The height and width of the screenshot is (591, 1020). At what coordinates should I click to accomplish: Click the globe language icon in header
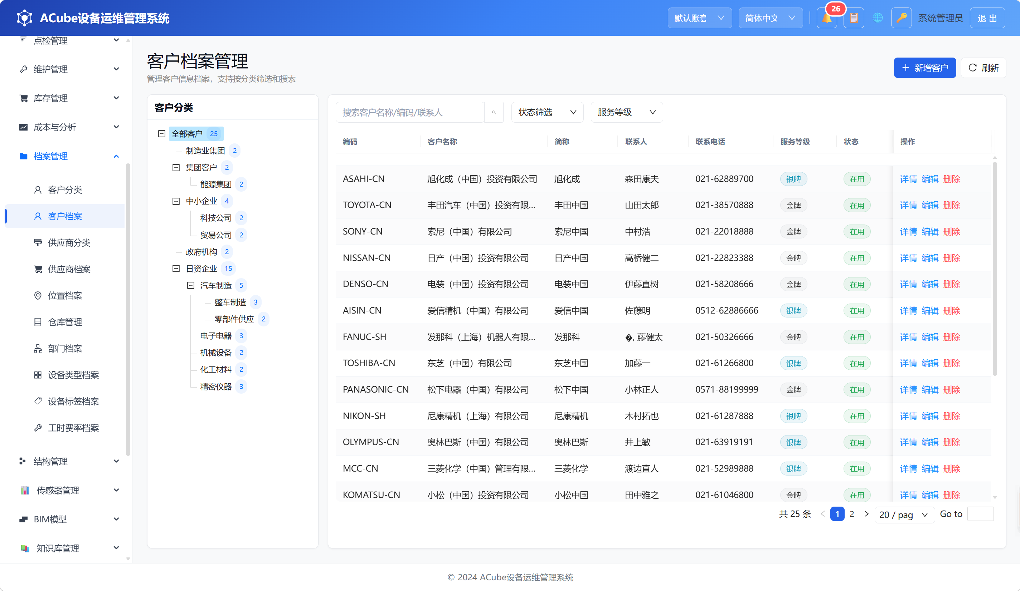click(x=878, y=18)
